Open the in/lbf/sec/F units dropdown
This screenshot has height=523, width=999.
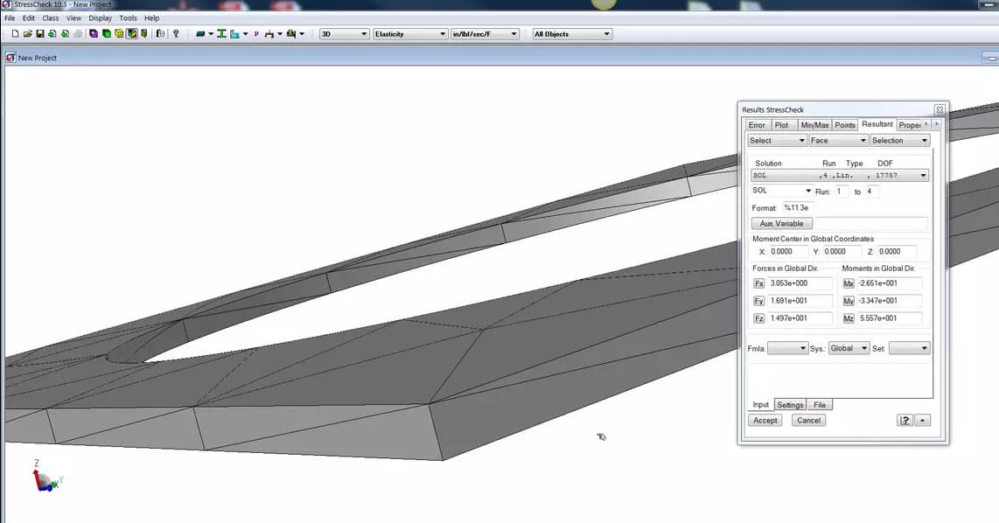(484, 34)
